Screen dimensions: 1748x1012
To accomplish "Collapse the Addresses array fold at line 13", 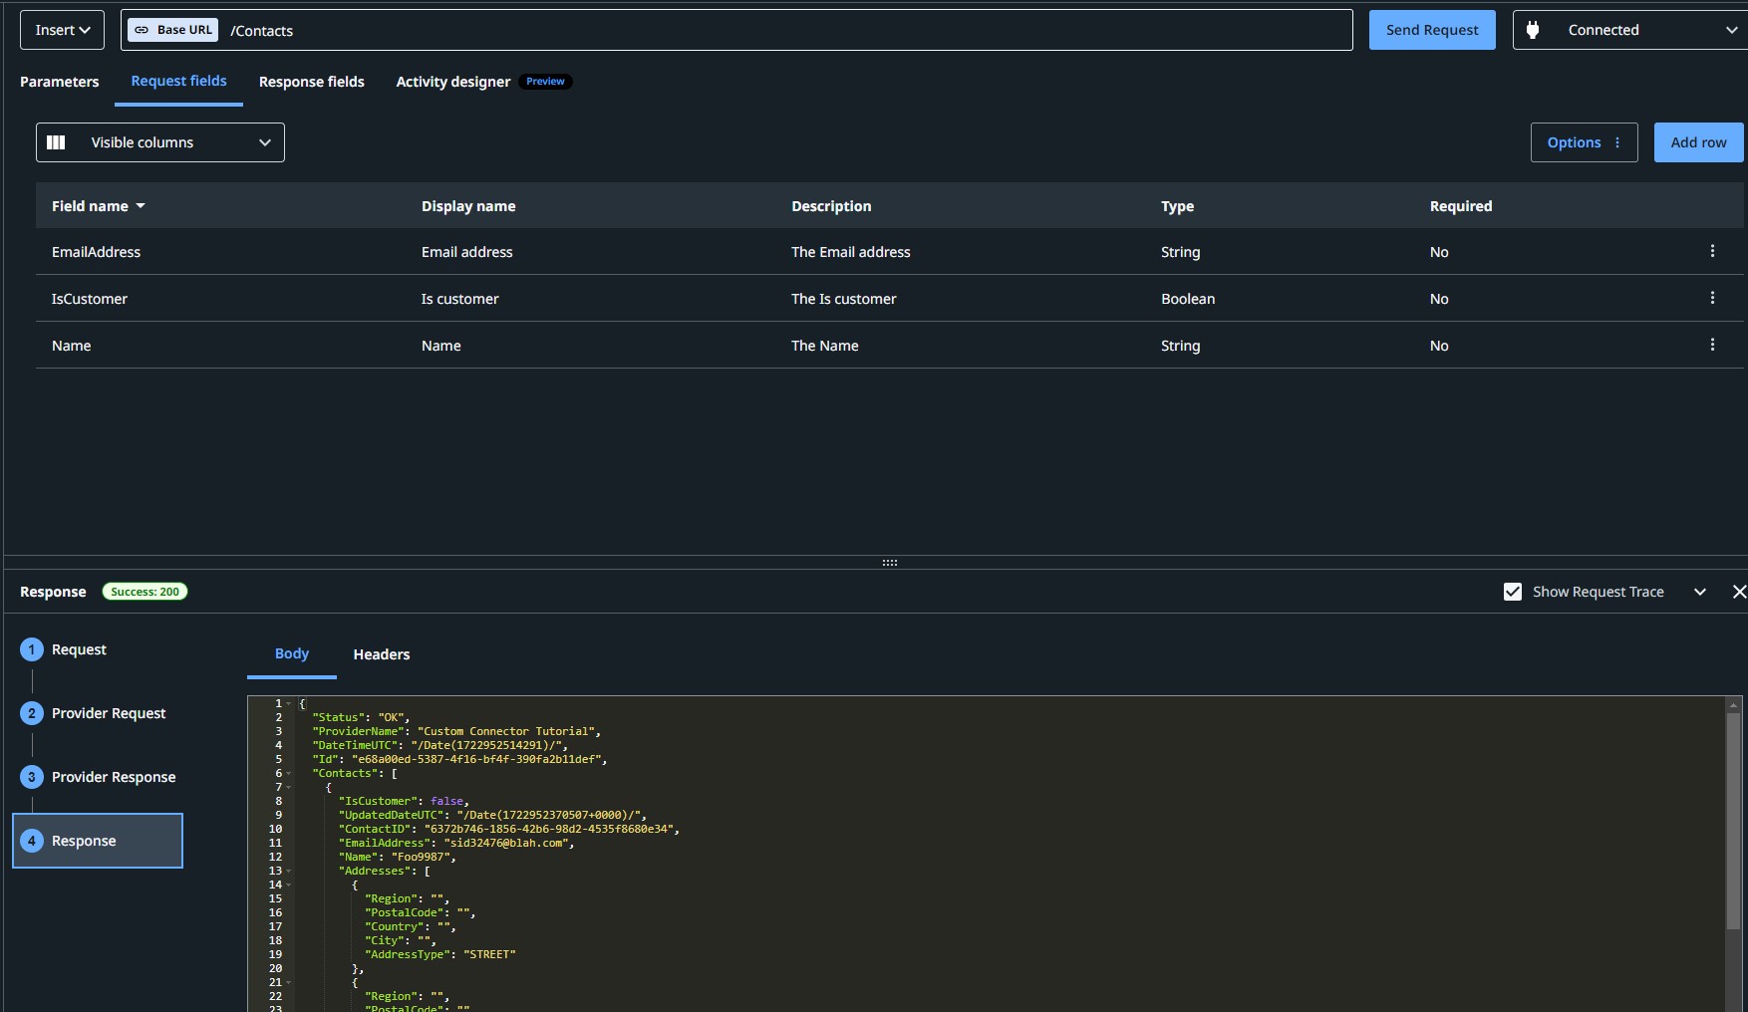I will coord(289,871).
